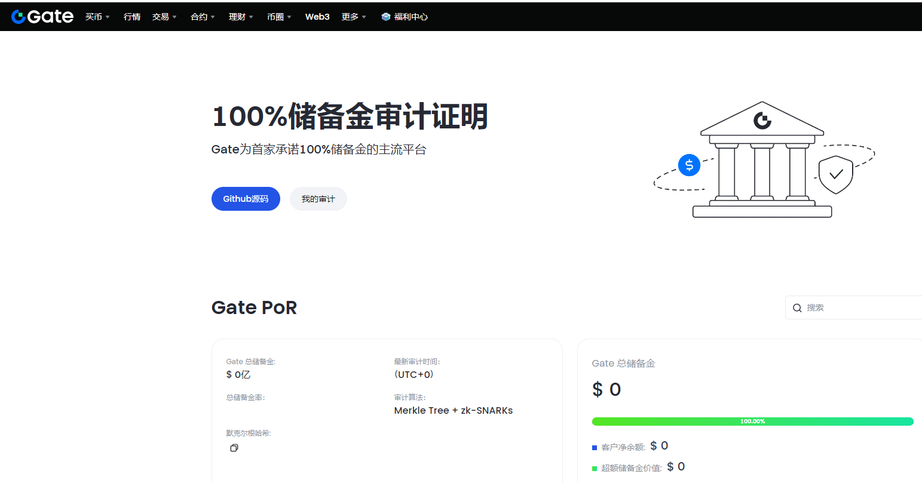Click the magnifier icon in the search box
The height and width of the screenshot is (483, 922).
pos(797,308)
